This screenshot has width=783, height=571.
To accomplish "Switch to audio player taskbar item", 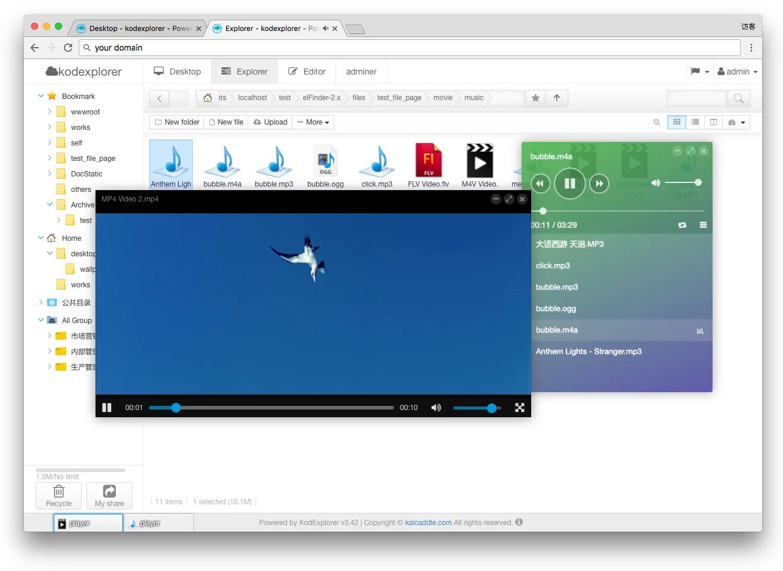I will click(159, 523).
